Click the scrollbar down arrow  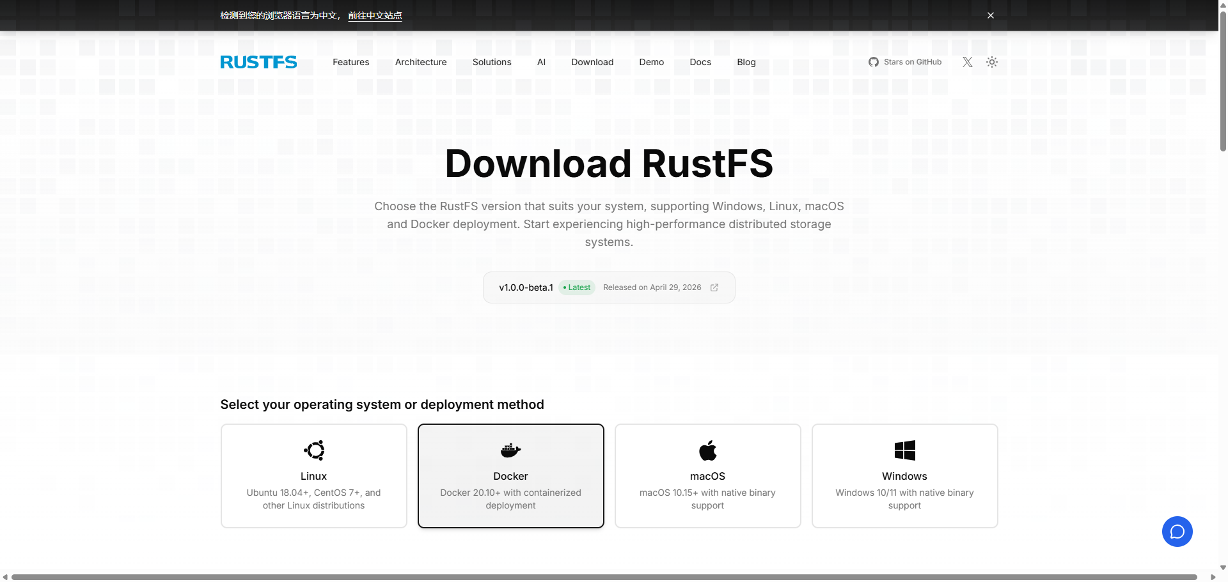1223,567
